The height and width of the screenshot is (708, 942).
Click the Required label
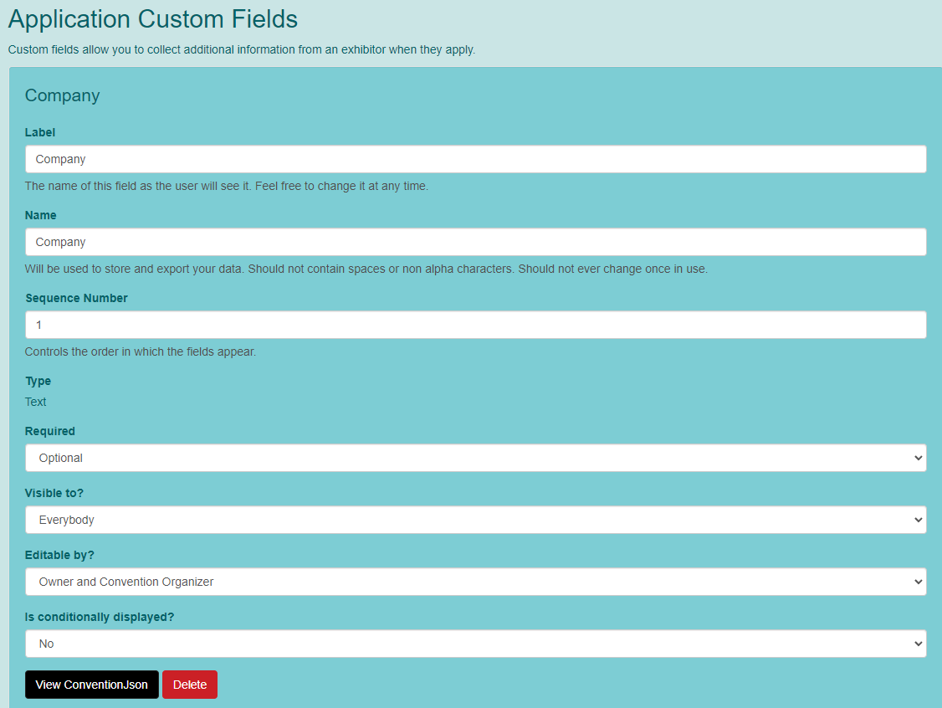pos(50,432)
